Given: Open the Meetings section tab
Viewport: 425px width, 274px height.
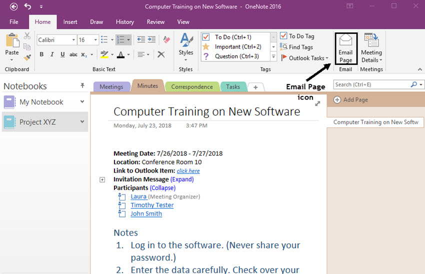Looking at the screenshot, I should pyautogui.click(x=111, y=86).
